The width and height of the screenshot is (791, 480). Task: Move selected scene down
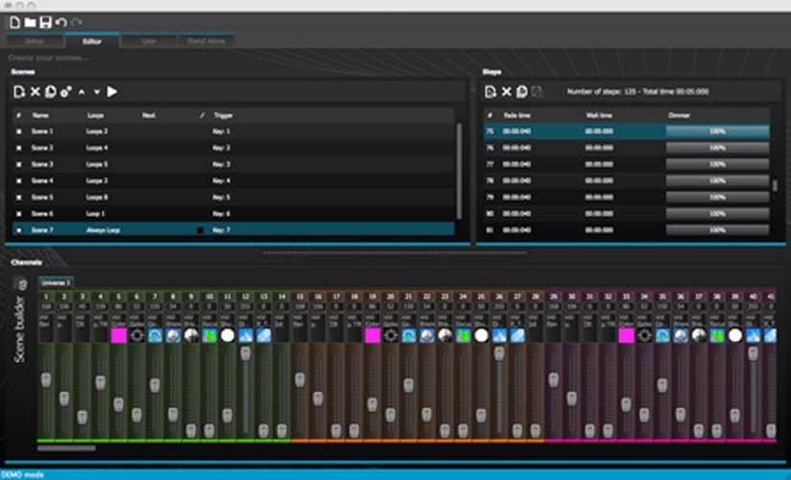97,92
